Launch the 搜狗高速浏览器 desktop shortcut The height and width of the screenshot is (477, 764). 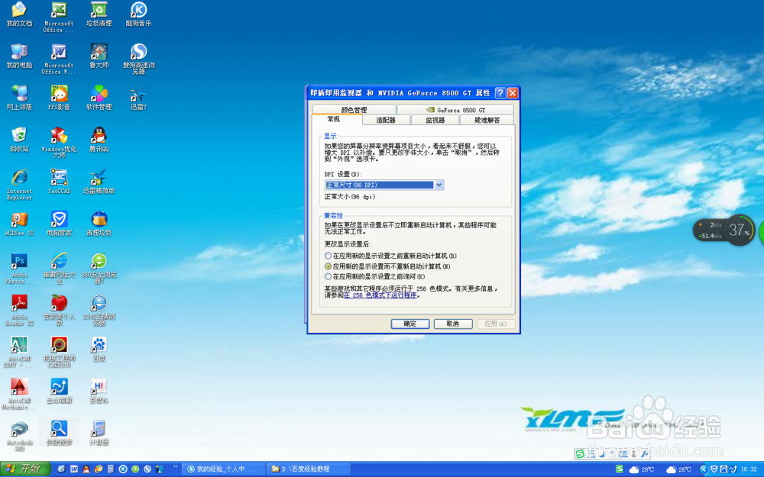[139, 59]
